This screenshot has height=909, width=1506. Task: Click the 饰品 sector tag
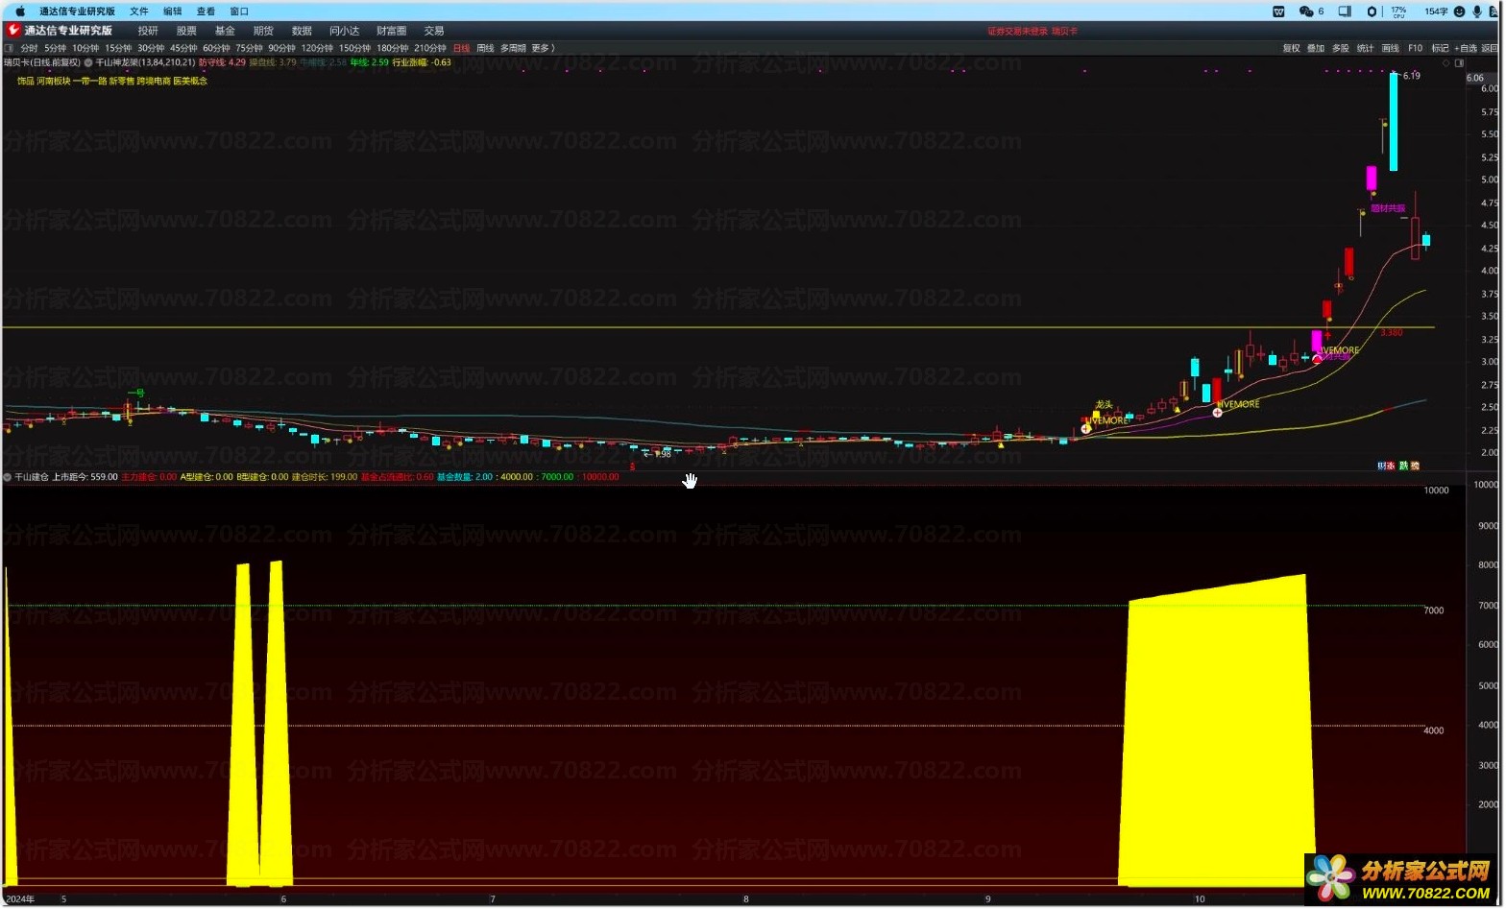pos(25,82)
